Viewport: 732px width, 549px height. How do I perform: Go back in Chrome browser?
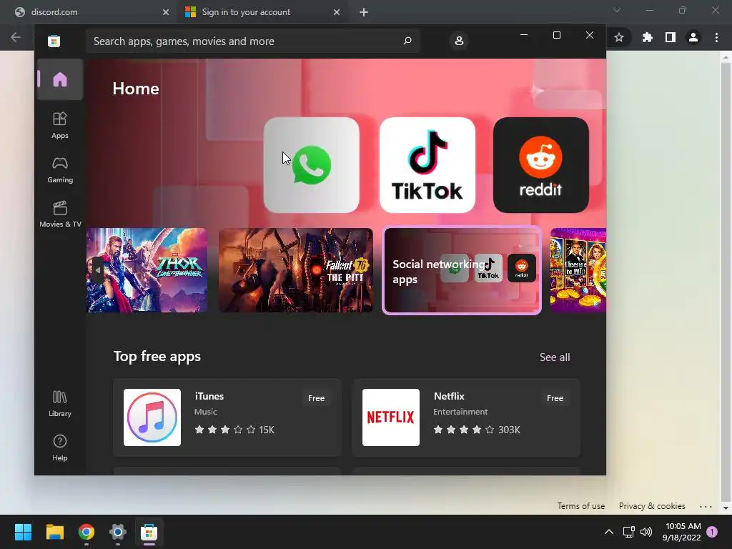tap(16, 37)
